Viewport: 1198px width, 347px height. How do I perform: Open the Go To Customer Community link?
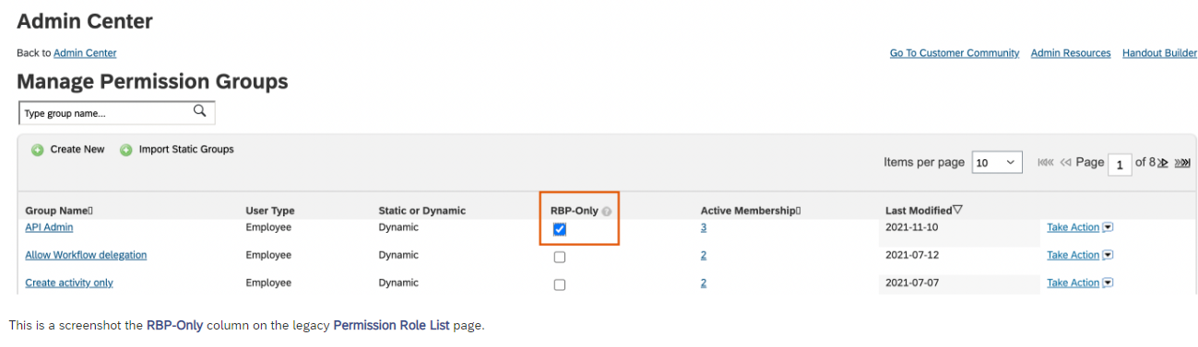pyautogui.click(x=955, y=53)
